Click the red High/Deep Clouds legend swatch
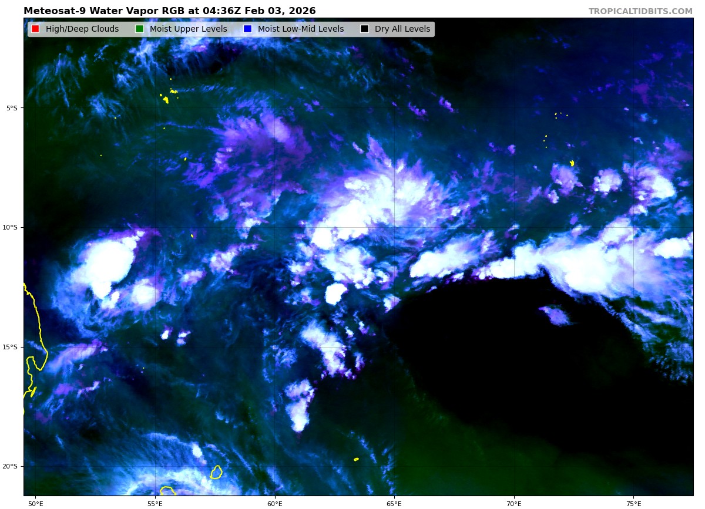 (x=35, y=29)
